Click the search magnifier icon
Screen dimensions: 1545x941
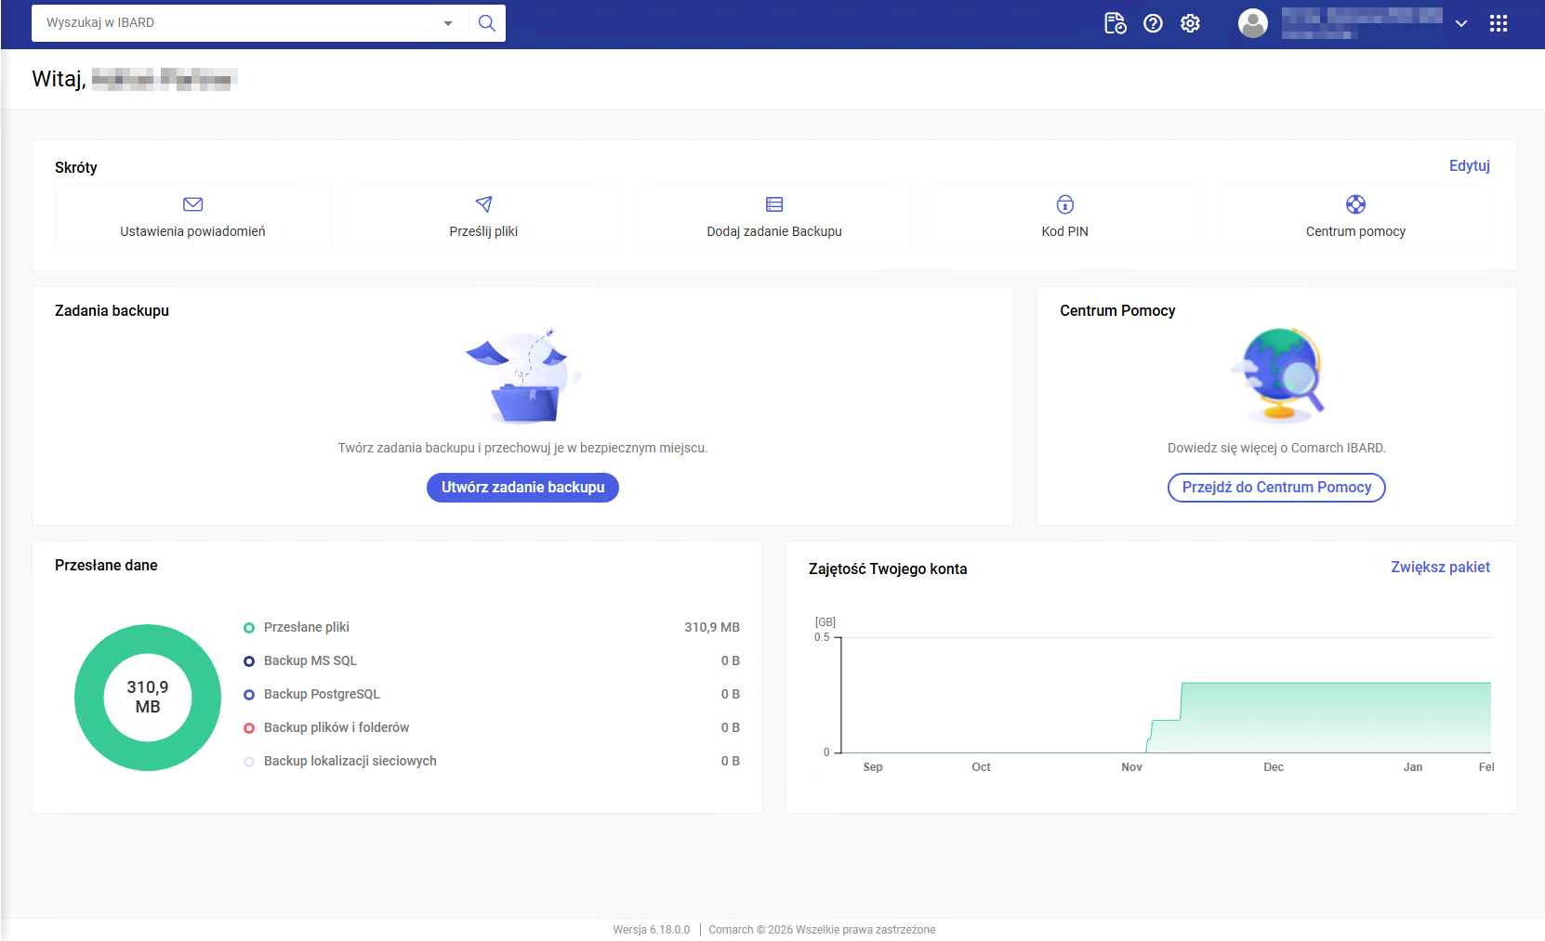tap(486, 23)
